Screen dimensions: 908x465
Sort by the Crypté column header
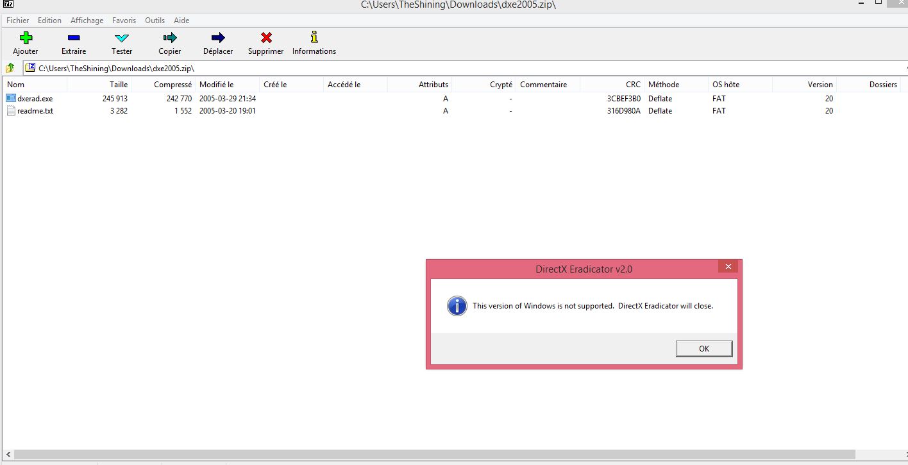484,85
